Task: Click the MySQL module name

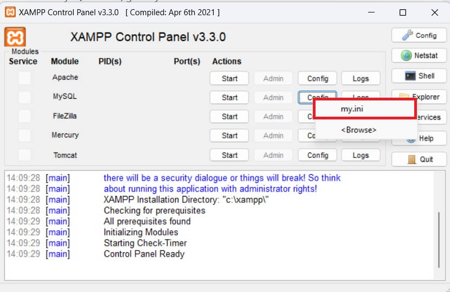Action: click(65, 96)
